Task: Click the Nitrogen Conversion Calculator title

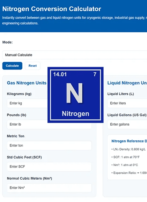Action: point(51,9)
